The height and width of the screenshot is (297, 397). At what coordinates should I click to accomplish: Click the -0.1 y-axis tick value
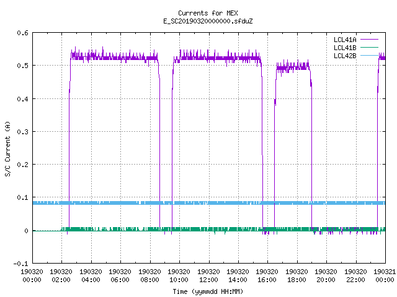[20, 264]
